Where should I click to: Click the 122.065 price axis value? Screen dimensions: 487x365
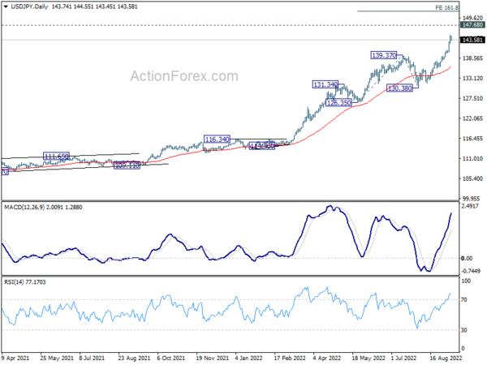click(x=472, y=118)
